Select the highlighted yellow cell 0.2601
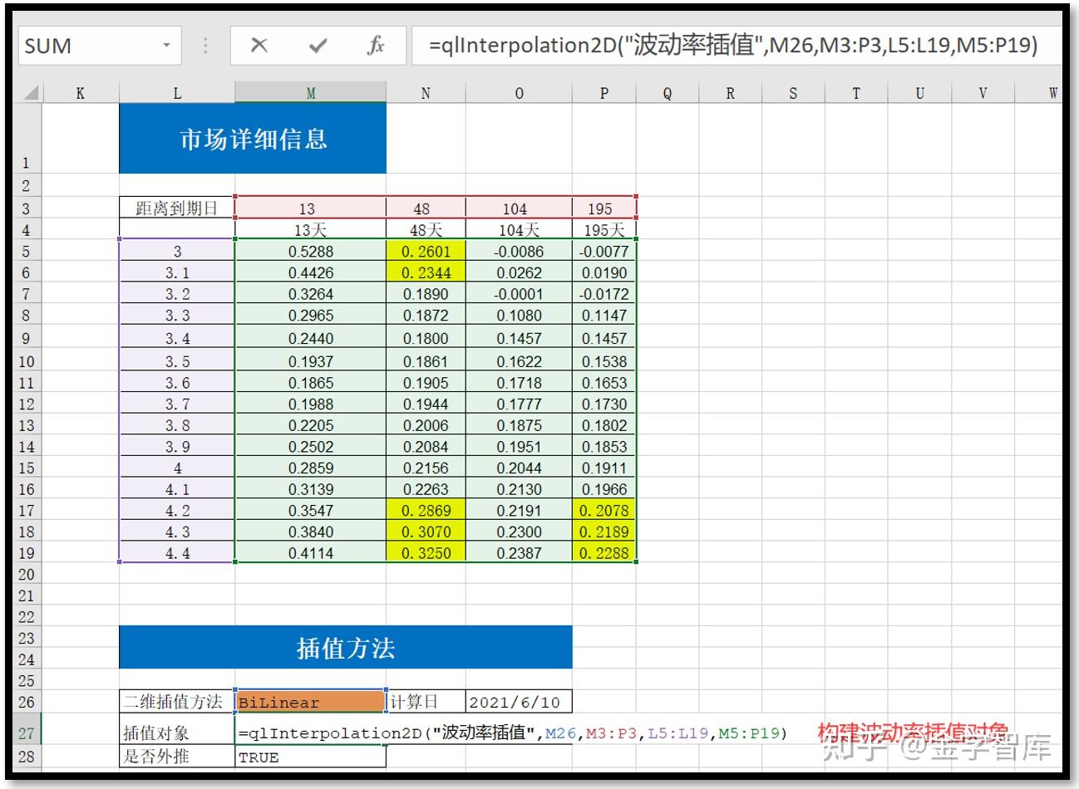Screen dimensions: 1079x789 [x=425, y=250]
